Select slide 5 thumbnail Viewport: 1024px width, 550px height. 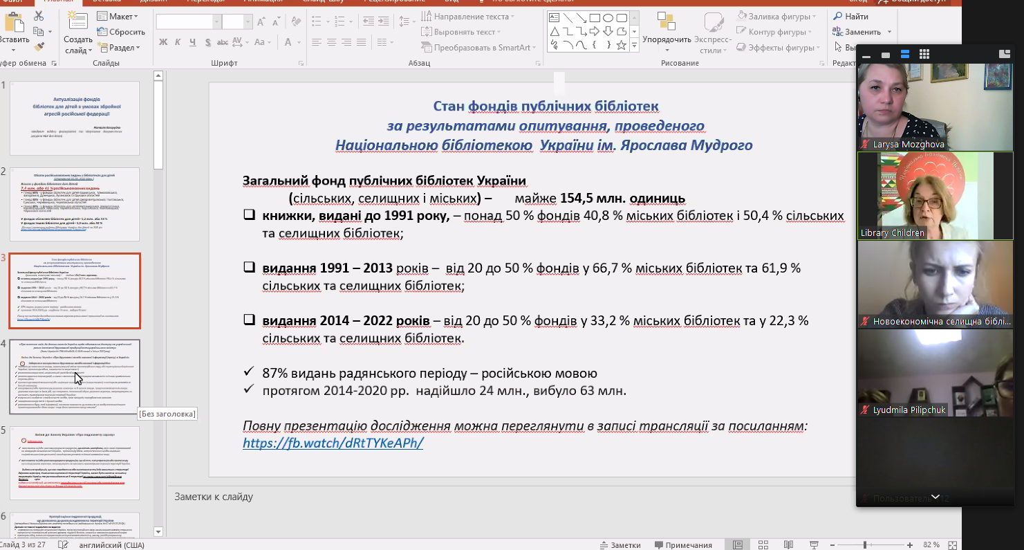[75, 463]
